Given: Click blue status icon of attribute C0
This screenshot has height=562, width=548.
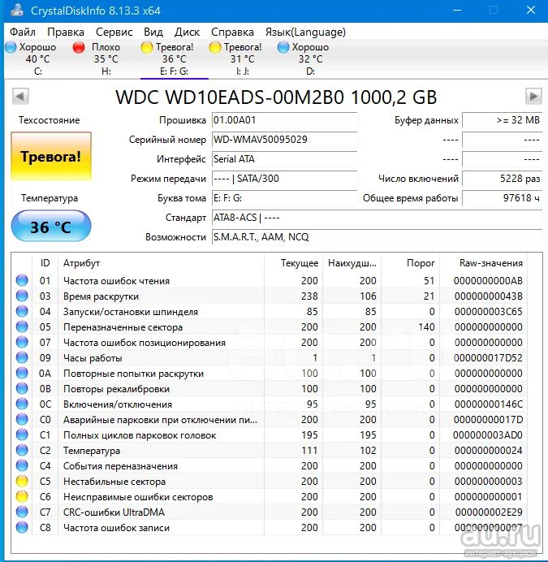Looking at the screenshot, I should tap(22, 419).
